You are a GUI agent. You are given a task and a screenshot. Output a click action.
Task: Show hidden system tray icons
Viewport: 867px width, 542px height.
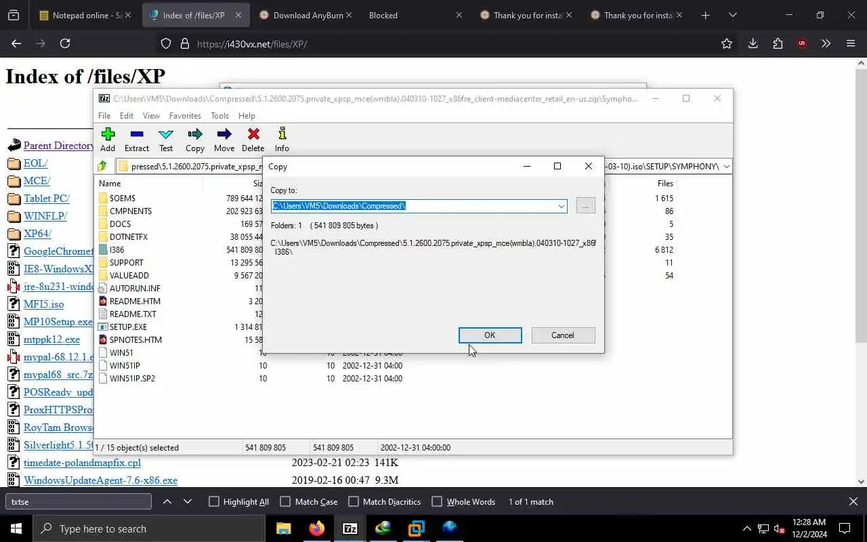(747, 528)
